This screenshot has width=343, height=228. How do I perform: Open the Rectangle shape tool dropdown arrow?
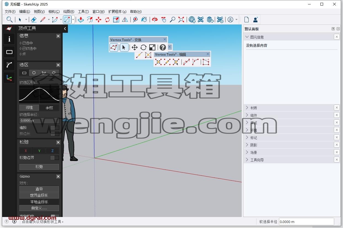(73, 20)
